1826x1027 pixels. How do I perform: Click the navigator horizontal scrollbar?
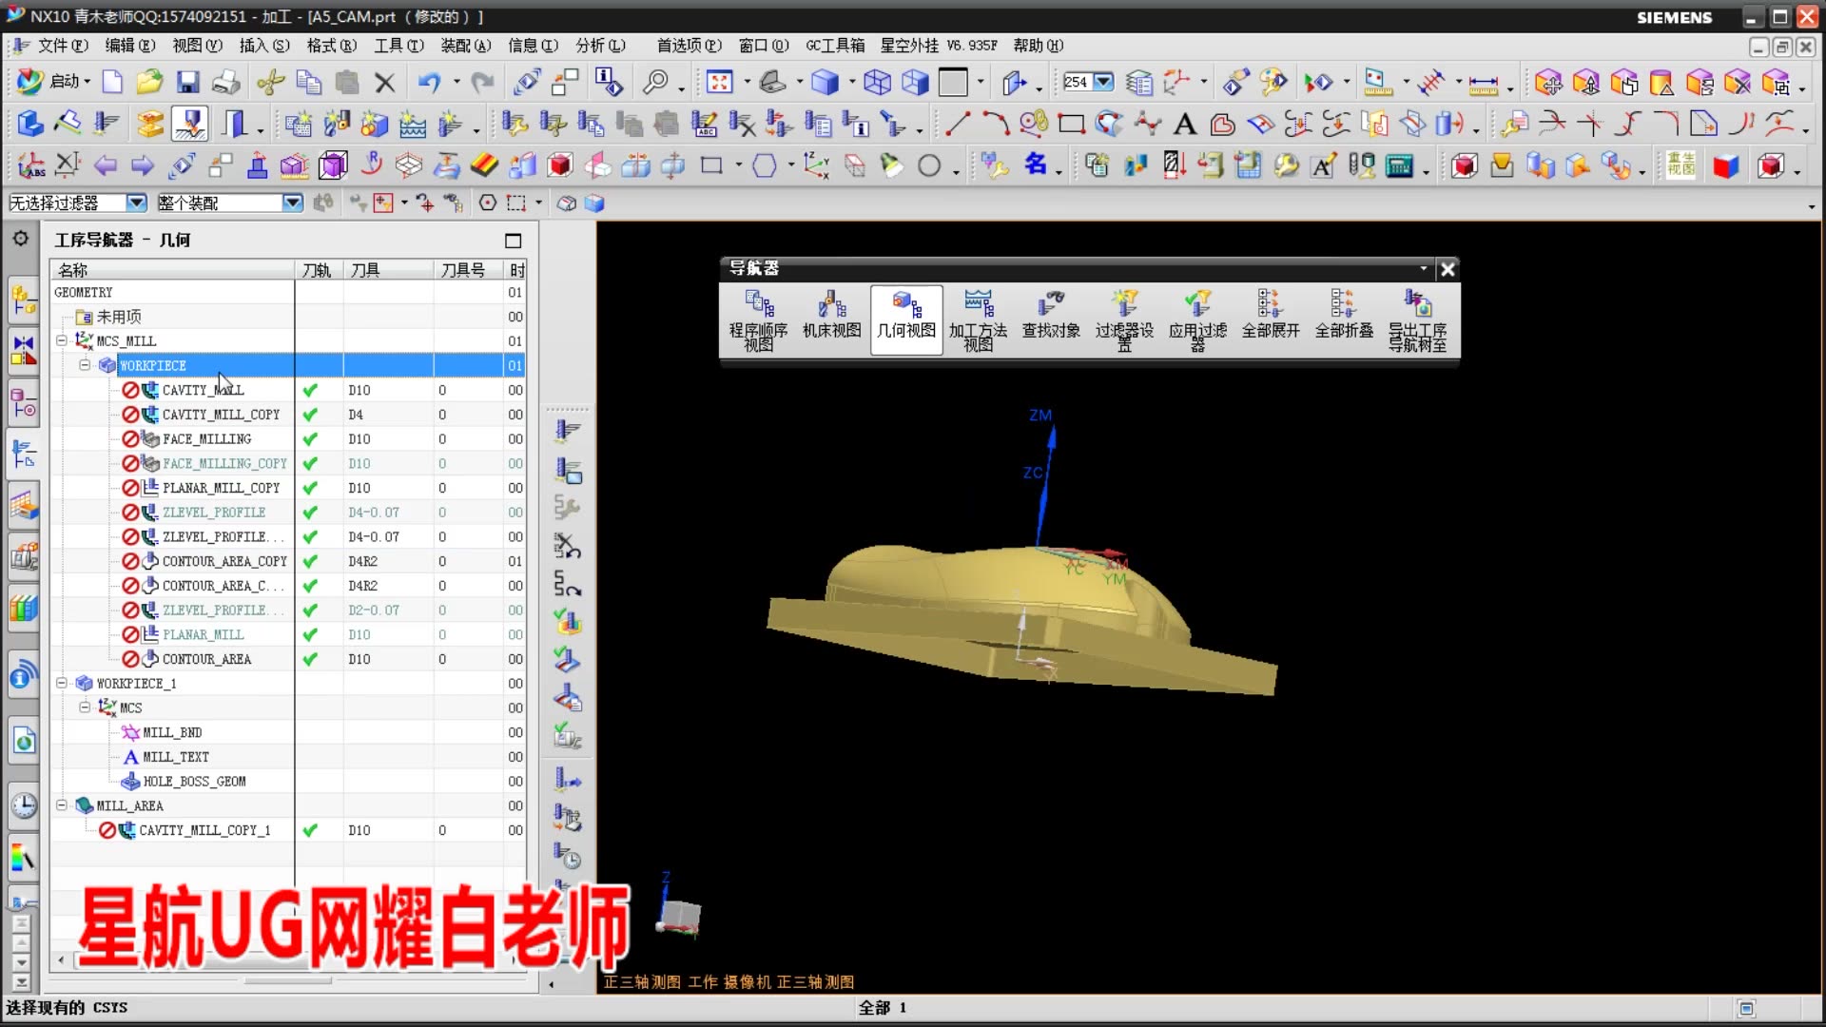190,961
